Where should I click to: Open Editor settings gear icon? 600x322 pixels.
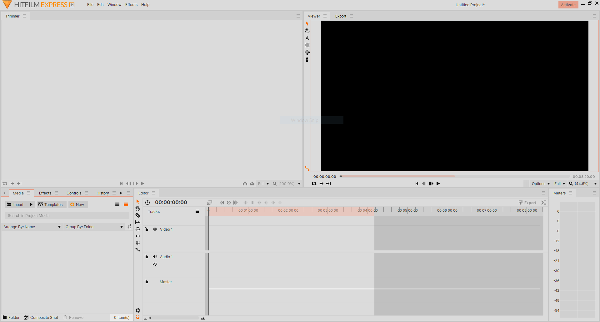point(138,310)
